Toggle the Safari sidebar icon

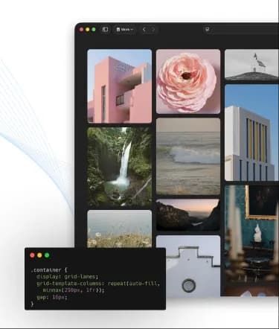pos(105,30)
